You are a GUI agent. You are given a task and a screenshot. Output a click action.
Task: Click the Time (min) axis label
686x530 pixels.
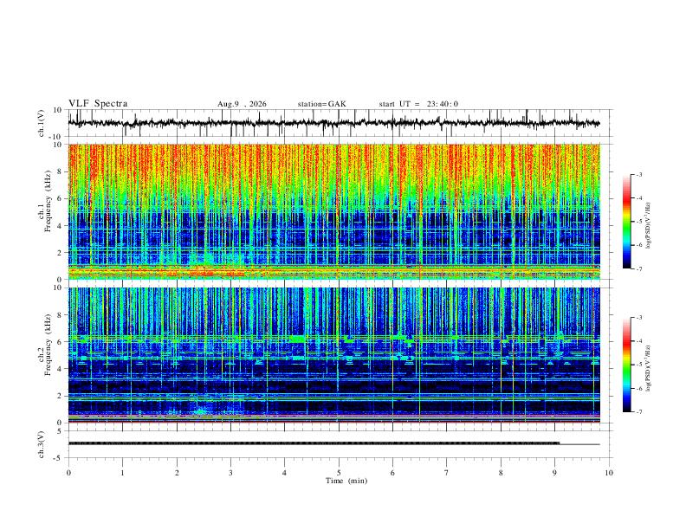(346, 481)
